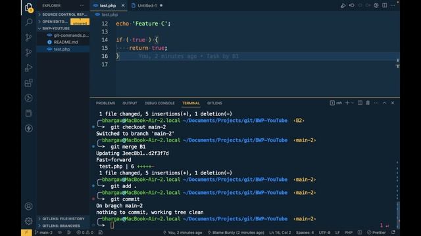Viewport: 421px width, 236px height.
Task: Click Ln 16, Col 2 cursor position
Action: [280, 233]
